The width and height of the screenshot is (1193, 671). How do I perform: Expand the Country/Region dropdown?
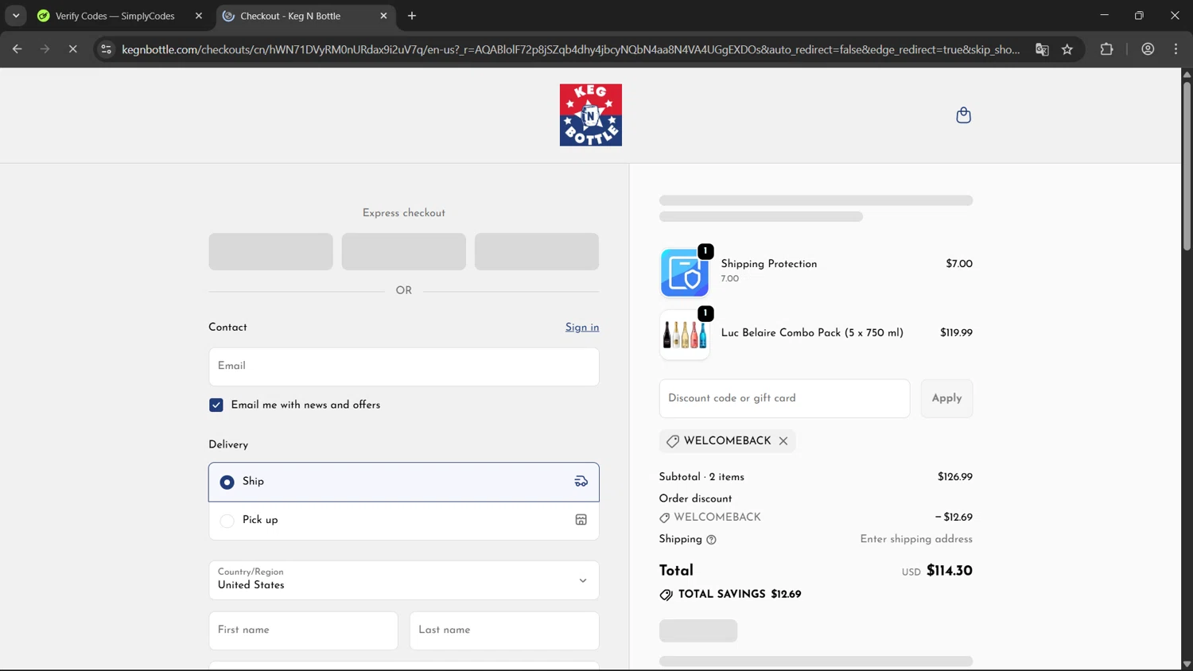point(403,580)
